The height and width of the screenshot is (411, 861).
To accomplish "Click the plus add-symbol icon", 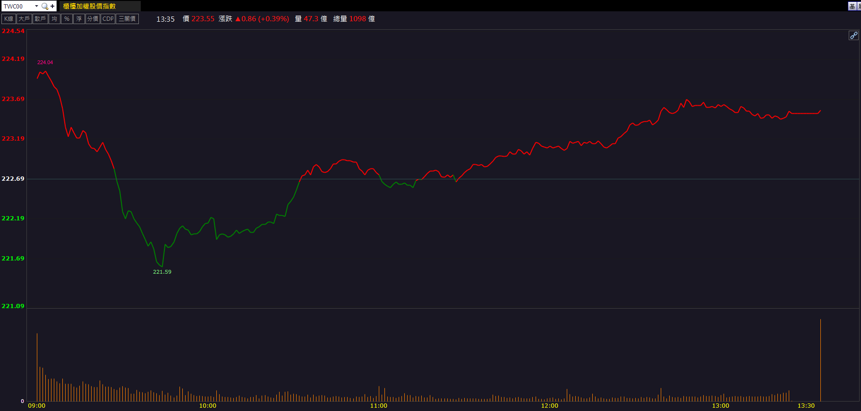I will click(x=52, y=6).
